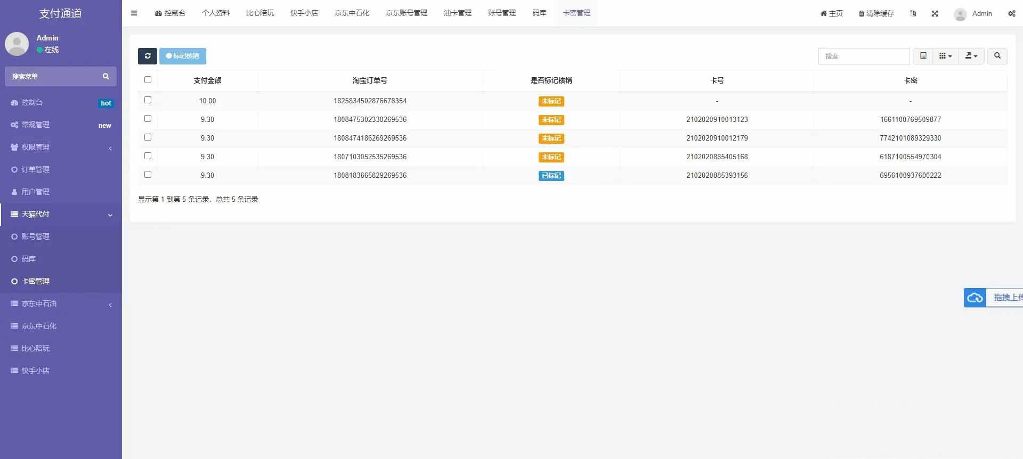Click the 标记核销 button
Screen dimensions: 1023x459
[183, 56]
